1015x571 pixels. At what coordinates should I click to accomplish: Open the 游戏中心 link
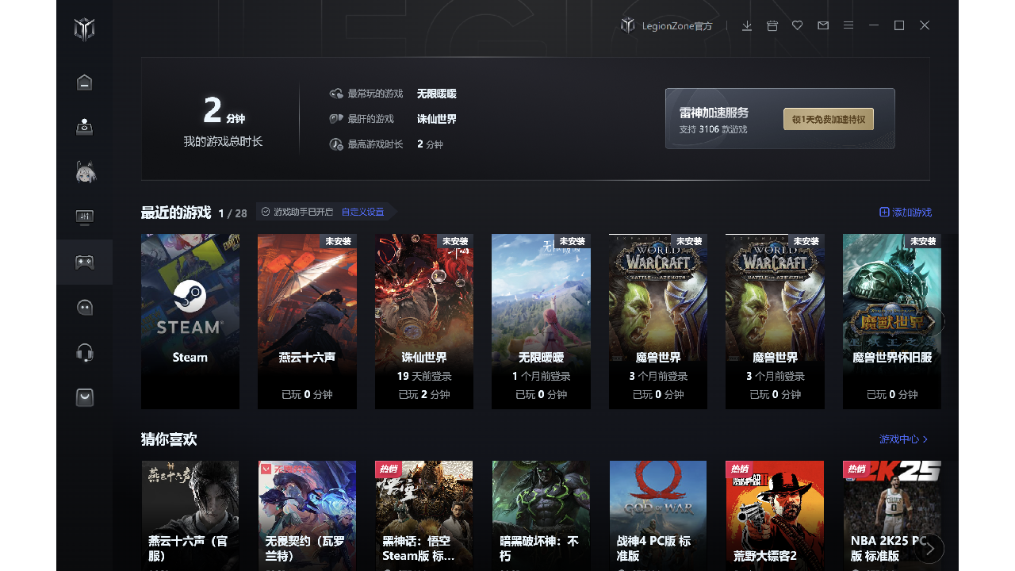click(x=903, y=439)
